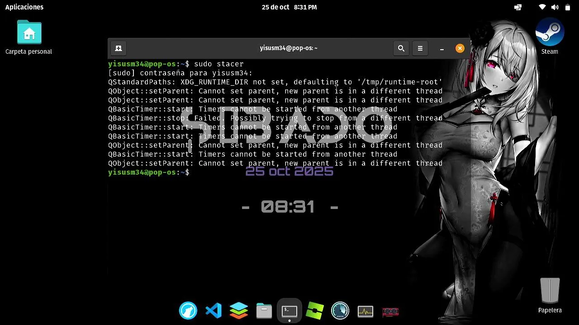Click the 'sudo stacer' command text
This screenshot has width=579, height=325.
(x=219, y=64)
